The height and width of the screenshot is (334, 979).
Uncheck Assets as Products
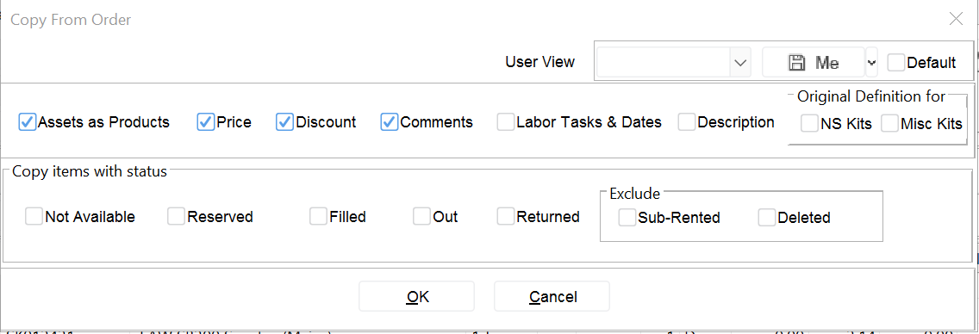[x=27, y=122]
